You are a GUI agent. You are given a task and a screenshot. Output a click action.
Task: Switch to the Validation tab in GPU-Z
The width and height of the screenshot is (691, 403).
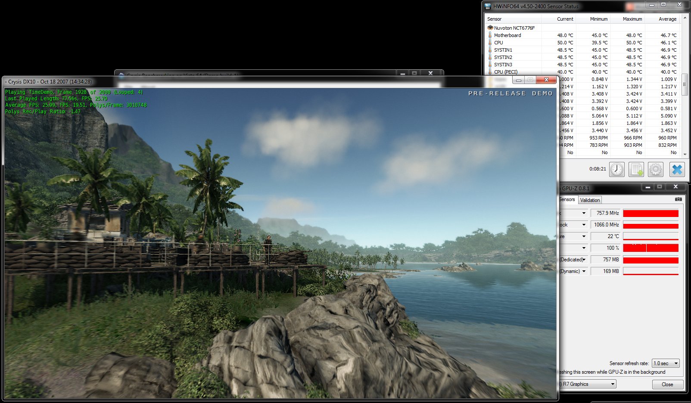point(590,200)
